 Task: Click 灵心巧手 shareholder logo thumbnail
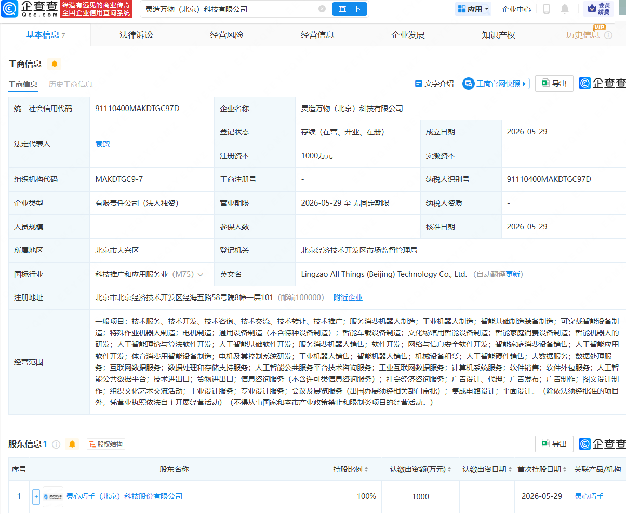pos(52,497)
